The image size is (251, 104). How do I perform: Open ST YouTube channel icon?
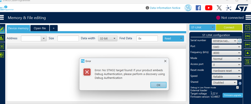click(x=208, y=8)
